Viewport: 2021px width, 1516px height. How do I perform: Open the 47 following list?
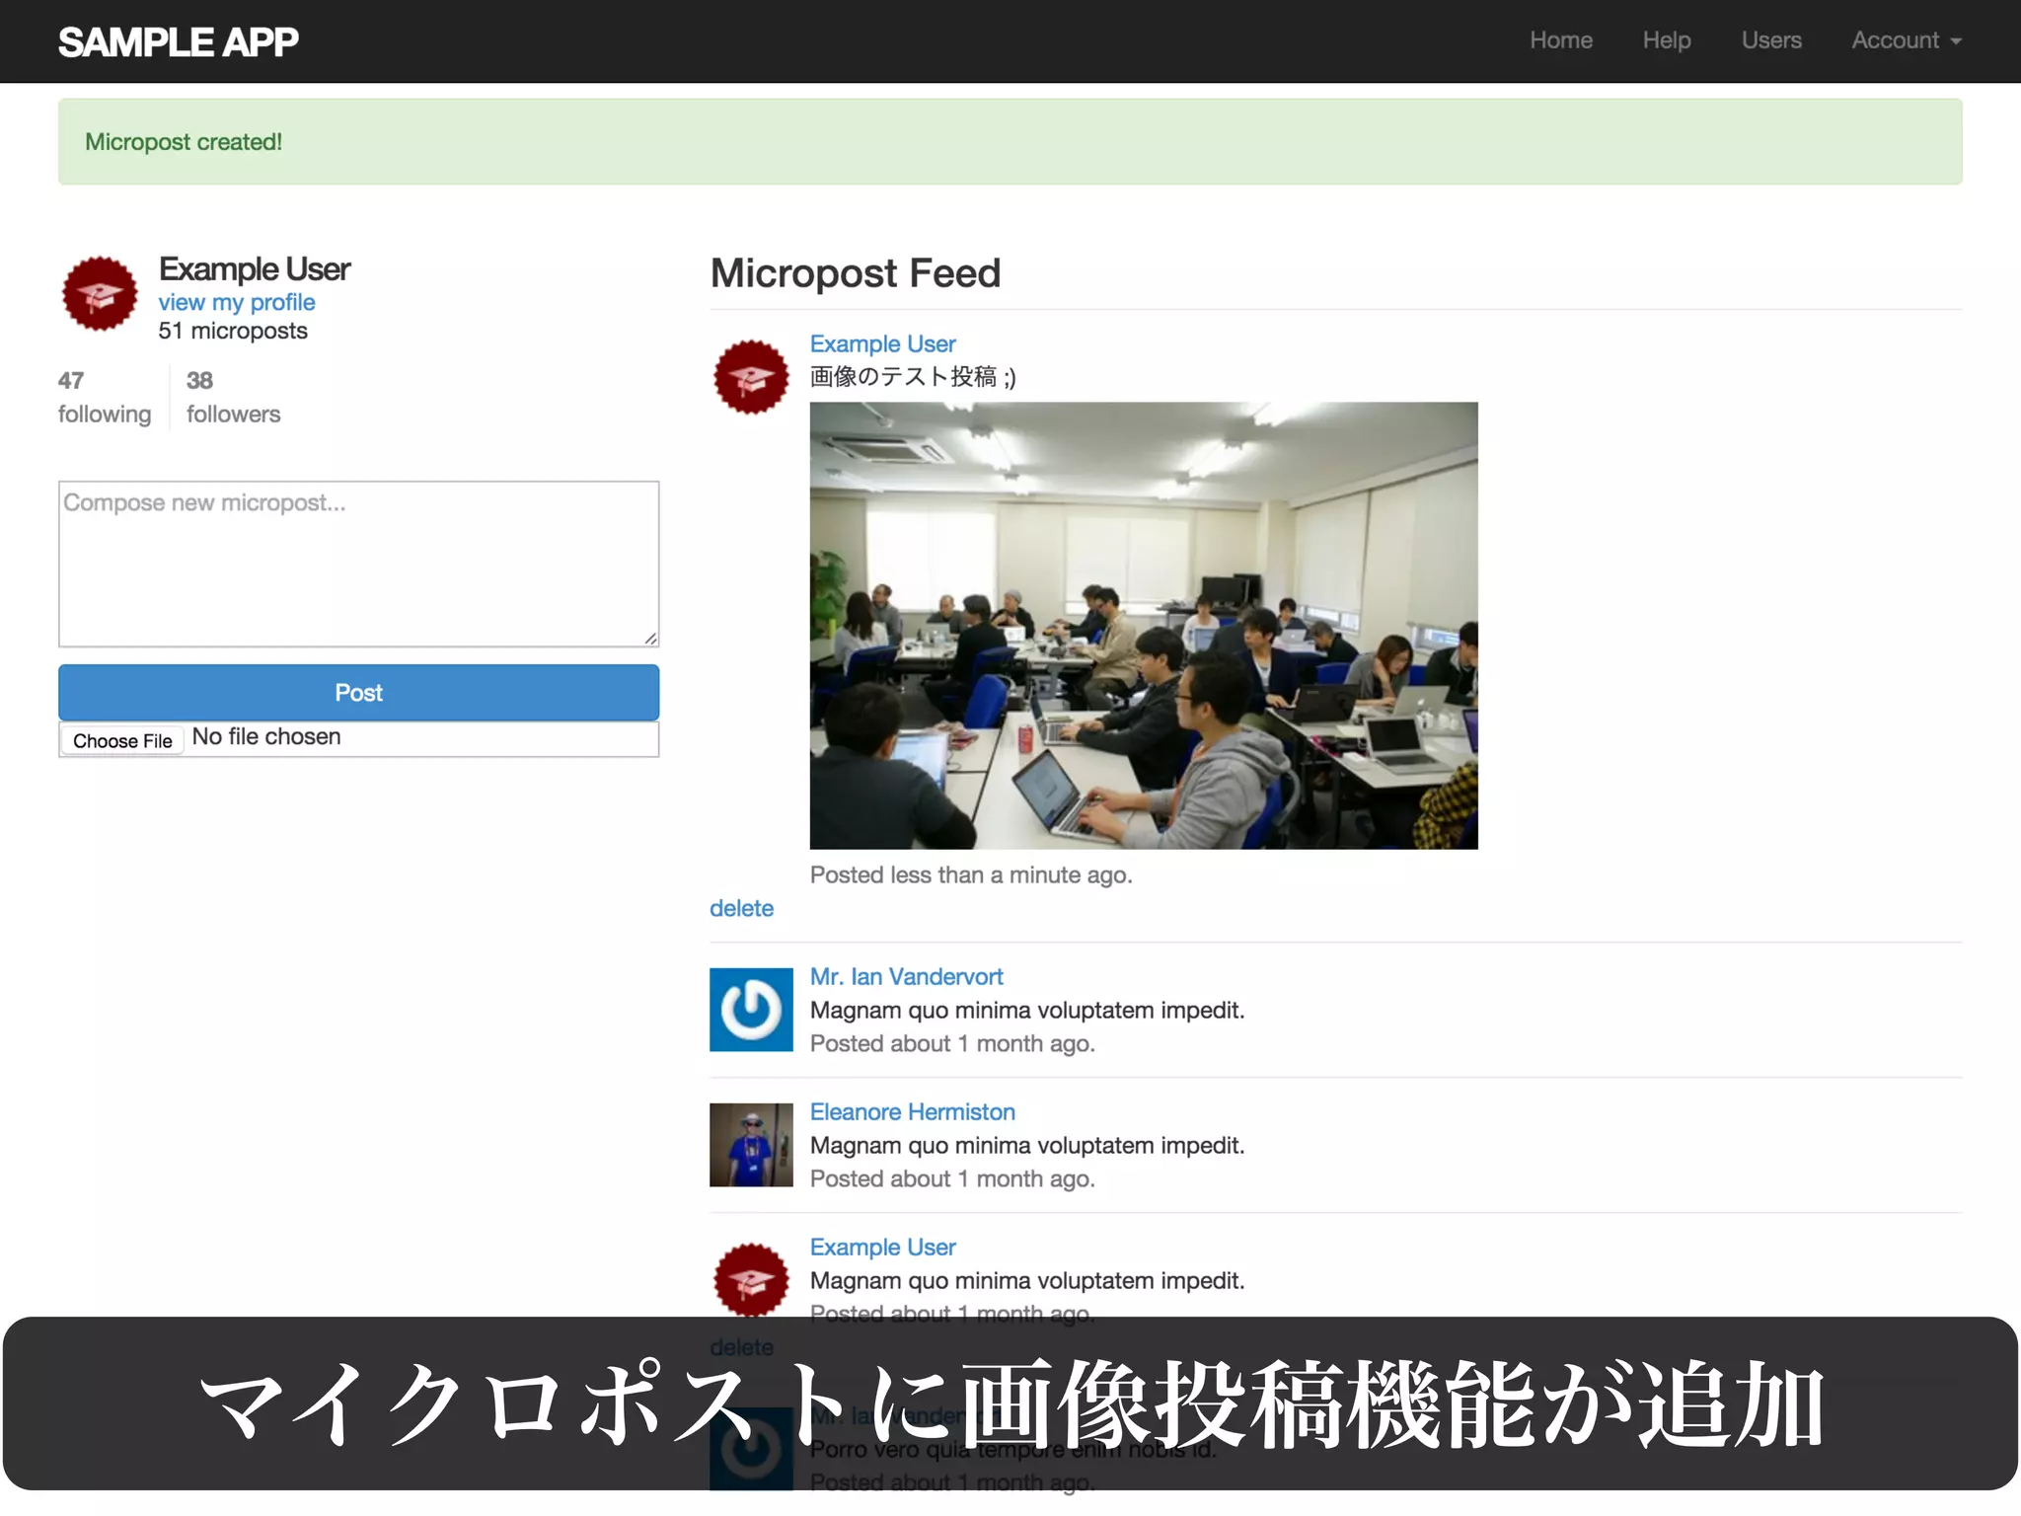(104, 397)
